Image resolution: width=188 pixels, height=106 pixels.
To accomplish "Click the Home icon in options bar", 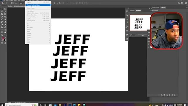I will click(x=3, y=3).
